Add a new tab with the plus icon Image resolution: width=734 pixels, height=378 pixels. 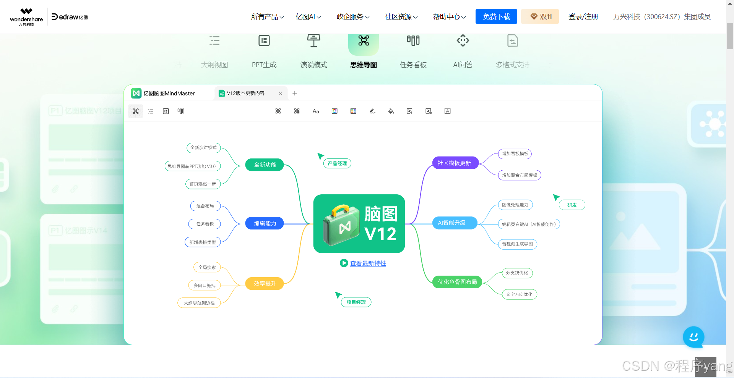(295, 93)
